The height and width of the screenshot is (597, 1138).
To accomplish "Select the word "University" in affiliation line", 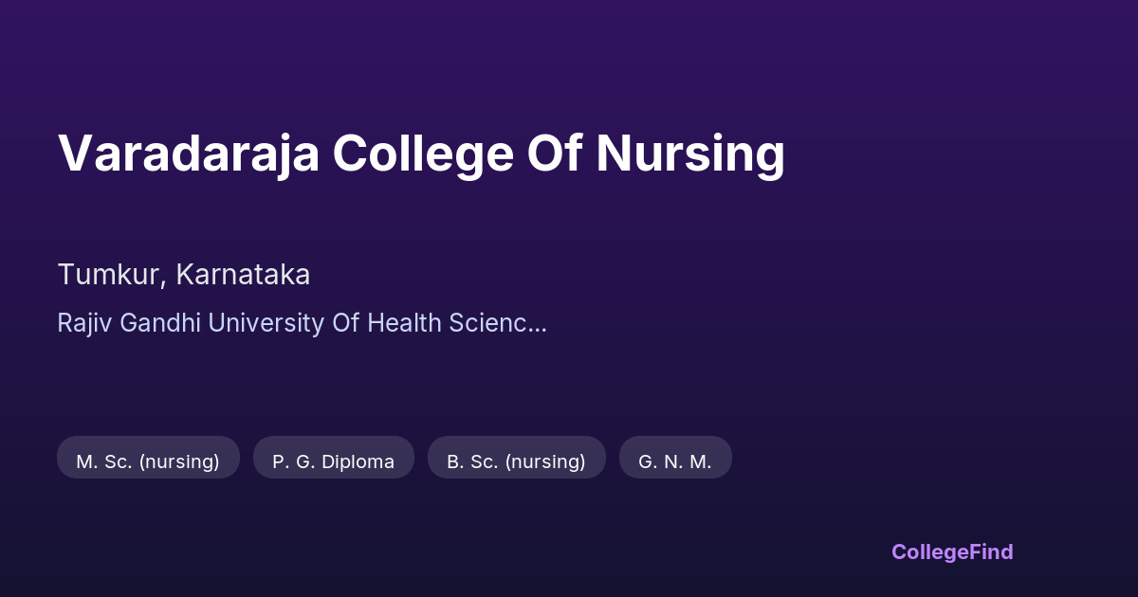I will 266,323.
